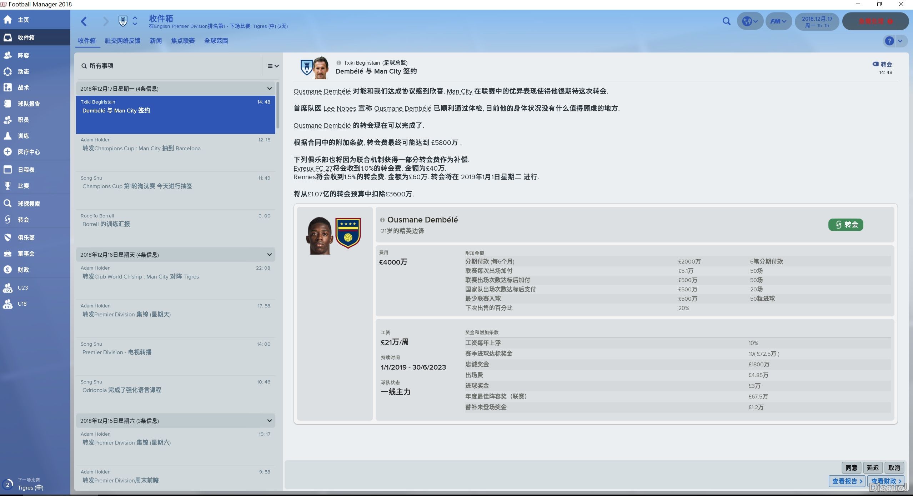Open the FM menu dropdown
The width and height of the screenshot is (913, 496).
pyautogui.click(x=778, y=21)
